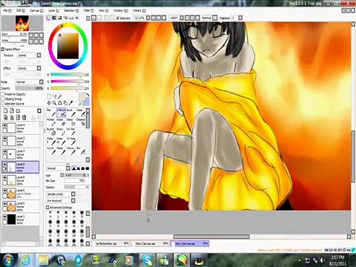
Task: Switch to the first New Canvas.sai tab
Action: click(151, 243)
